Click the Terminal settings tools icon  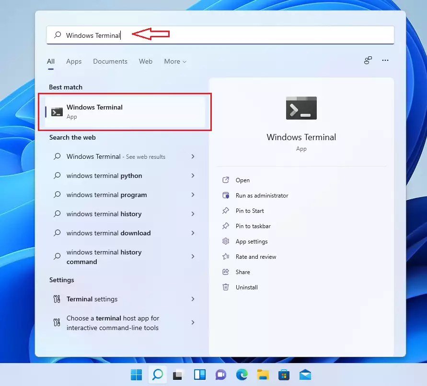[x=57, y=299]
